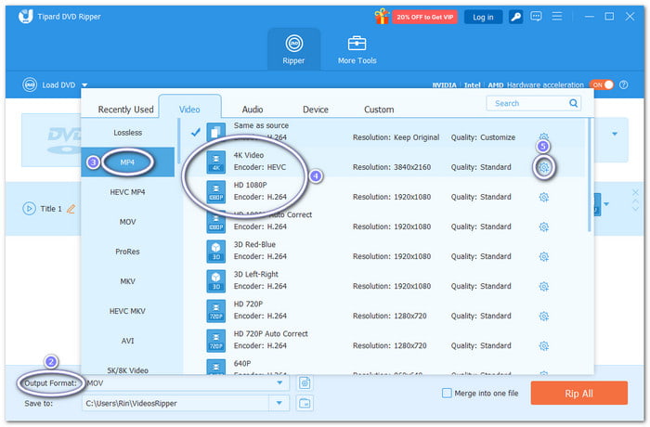Select the MOV format category
The width and height of the screenshot is (650, 427).
(128, 222)
